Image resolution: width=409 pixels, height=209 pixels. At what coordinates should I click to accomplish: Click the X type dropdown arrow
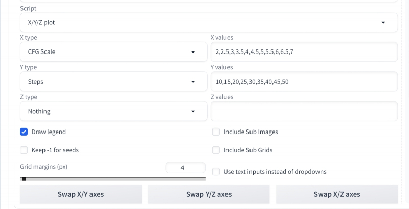(x=193, y=52)
